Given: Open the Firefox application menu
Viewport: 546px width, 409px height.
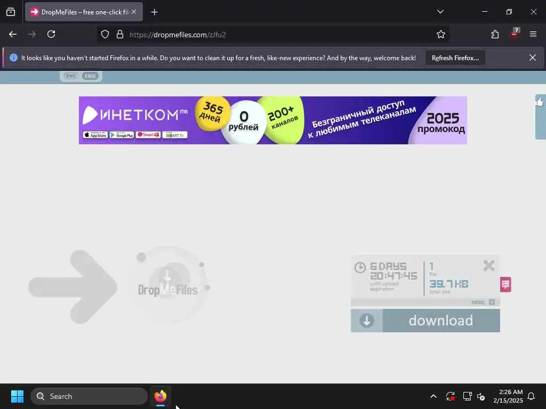Looking at the screenshot, I should (x=533, y=34).
